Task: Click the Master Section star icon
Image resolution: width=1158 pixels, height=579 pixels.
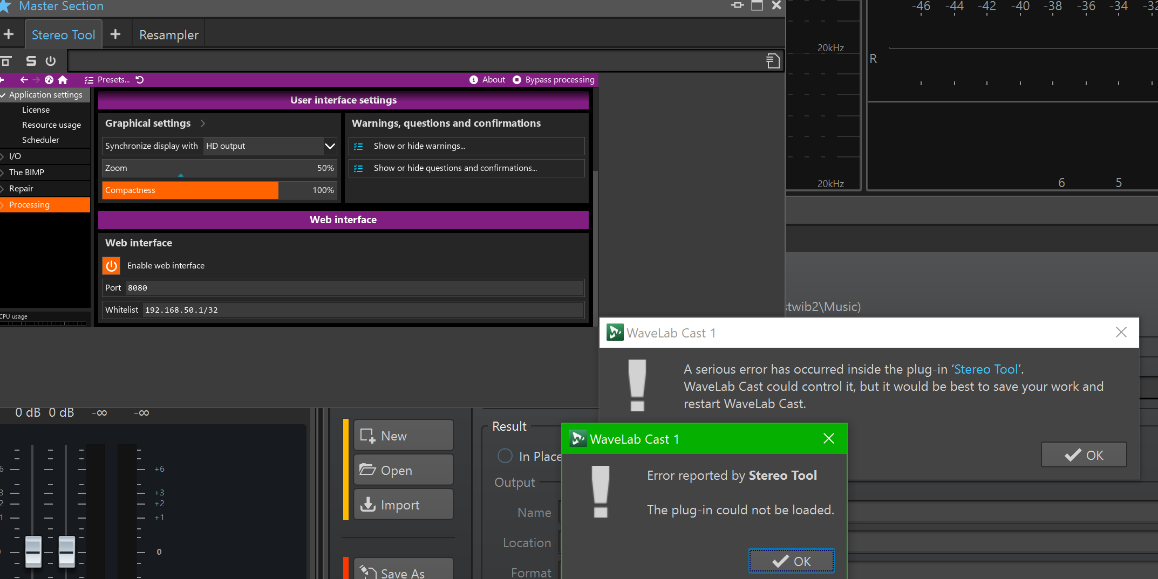Action: coord(5,6)
